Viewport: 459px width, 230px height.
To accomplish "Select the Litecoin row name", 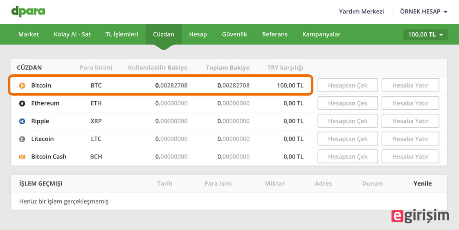I will click(x=43, y=139).
